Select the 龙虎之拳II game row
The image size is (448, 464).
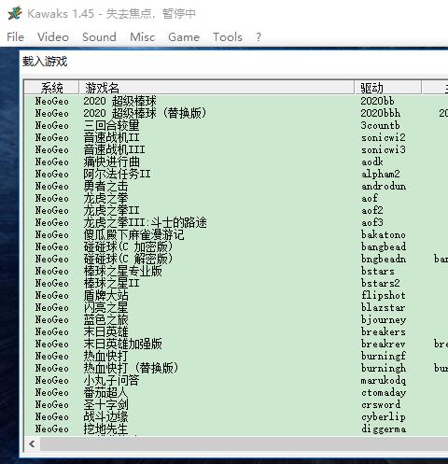pyautogui.click(x=236, y=210)
